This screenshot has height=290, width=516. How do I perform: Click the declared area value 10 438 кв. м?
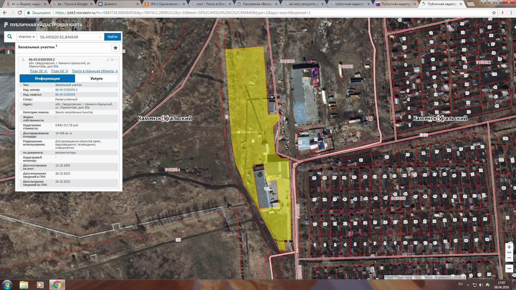pyautogui.click(x=64, y=133)
